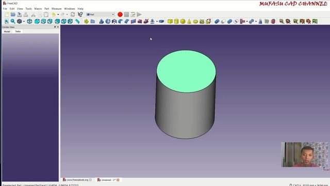Open the undo history dropdown arrow
Image resolution: width=330 pixels, height=186 pixels.
click(x=58, y=14)
